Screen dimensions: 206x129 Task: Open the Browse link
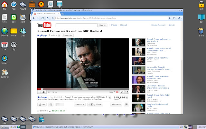[114, 25]
